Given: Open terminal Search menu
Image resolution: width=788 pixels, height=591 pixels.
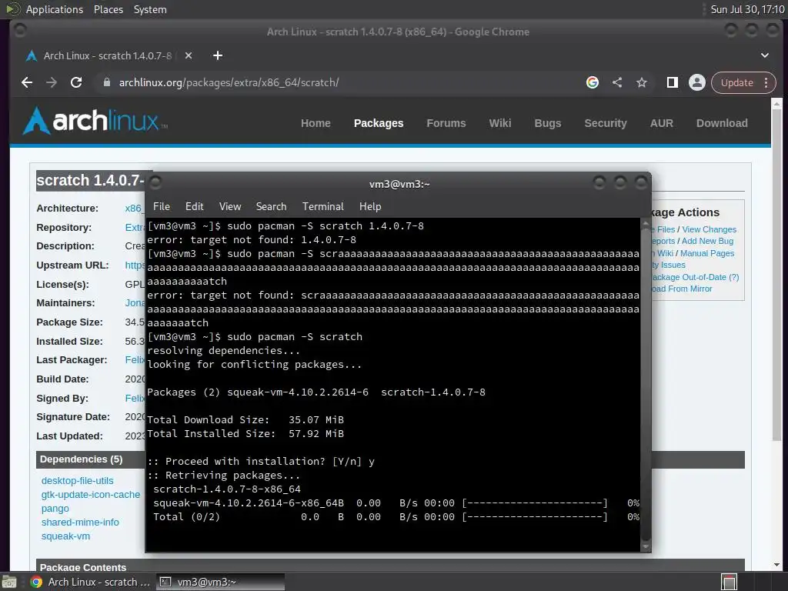Looking at the screenshot, I should 271,206.
